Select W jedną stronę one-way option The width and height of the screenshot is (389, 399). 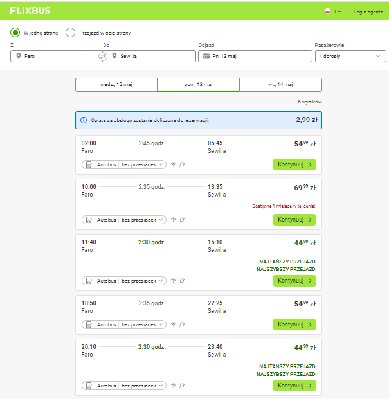[x=15, y=33]
